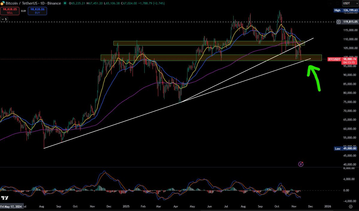Click the BTCUSDT current price label
359x211 pixels.
334,59
